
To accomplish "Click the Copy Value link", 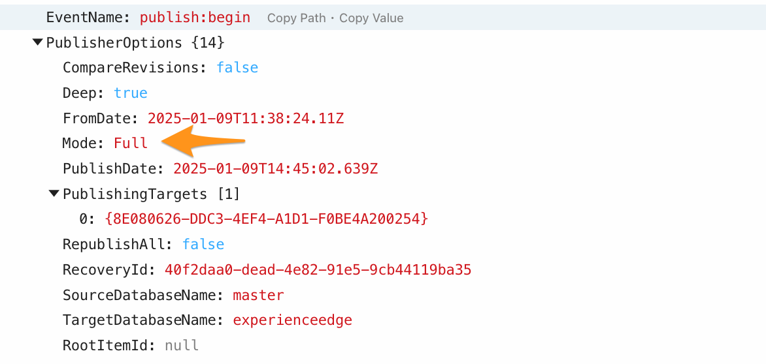I will (x=371, y=18).
